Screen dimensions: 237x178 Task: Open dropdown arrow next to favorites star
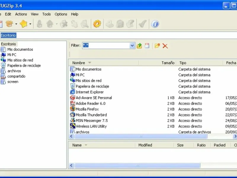pyautogui.click(x=30, y=24)
